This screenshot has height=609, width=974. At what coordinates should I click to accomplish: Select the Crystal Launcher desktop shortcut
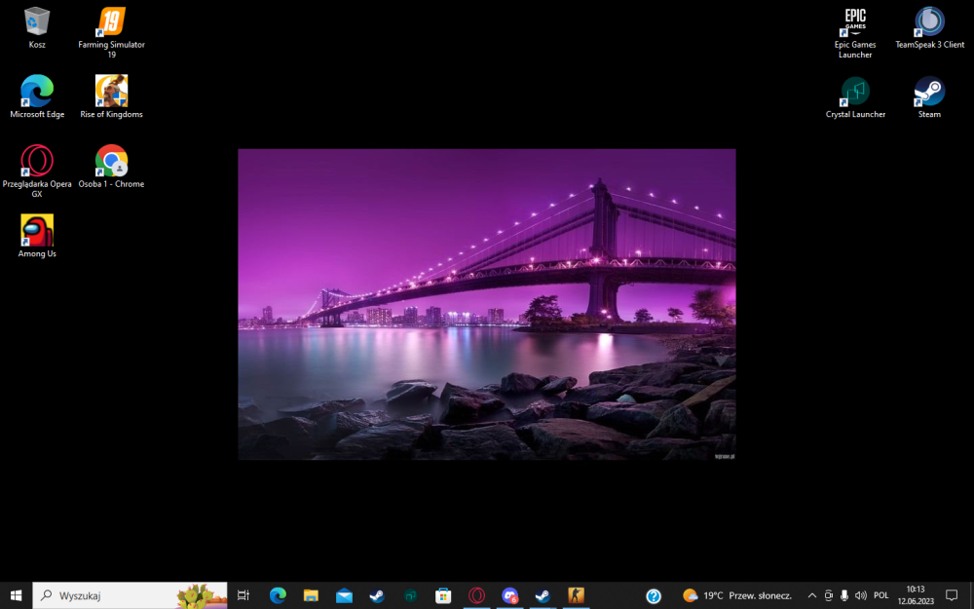coord(855,96)
